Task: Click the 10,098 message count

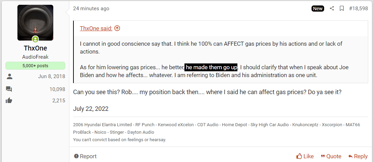Action: 57,89
